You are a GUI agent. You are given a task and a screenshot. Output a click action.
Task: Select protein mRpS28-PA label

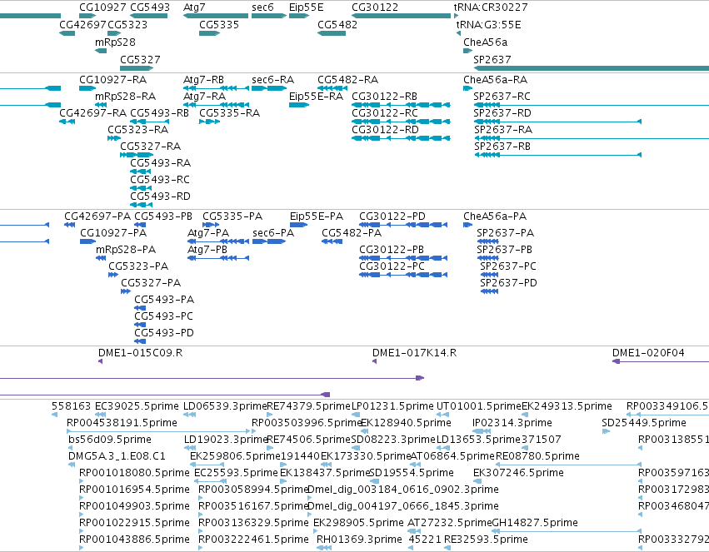(x=125, y=250)
